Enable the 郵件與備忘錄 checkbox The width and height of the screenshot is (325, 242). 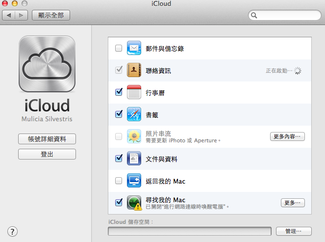(119, 48)
